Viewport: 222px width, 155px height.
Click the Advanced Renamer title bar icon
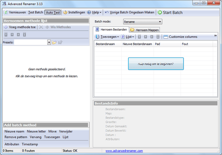tap(4, 4)
